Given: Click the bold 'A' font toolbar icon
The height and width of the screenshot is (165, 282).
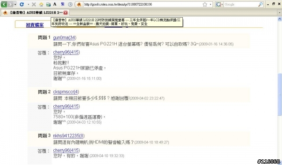Looking at the screenshot, I should [x=55, y=4].
